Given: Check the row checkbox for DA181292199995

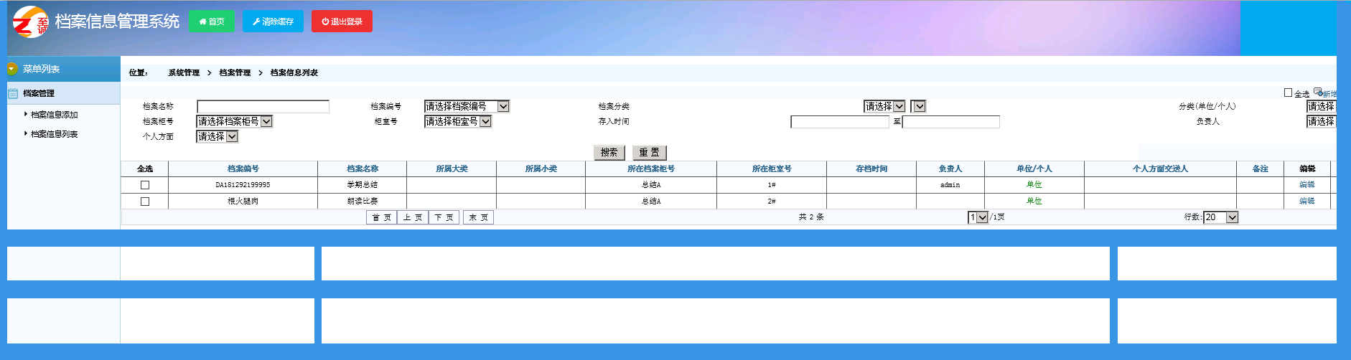Looking at the screenshot, I should 145,185.
